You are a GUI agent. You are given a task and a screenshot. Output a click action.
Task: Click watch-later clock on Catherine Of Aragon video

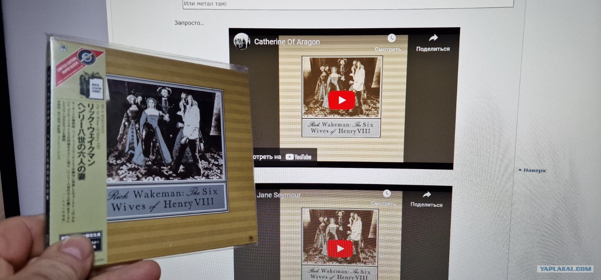click(391, 38)
